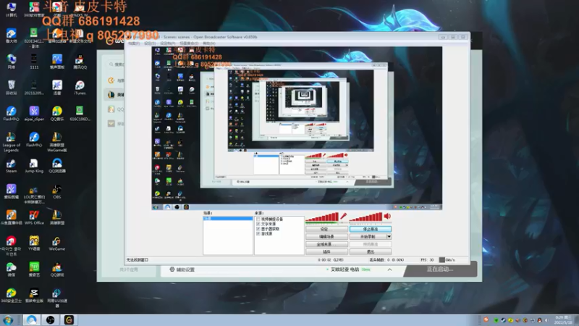Open the 鲁大师 desktop shortcut

pyautogui.click(x=11, y=35)
